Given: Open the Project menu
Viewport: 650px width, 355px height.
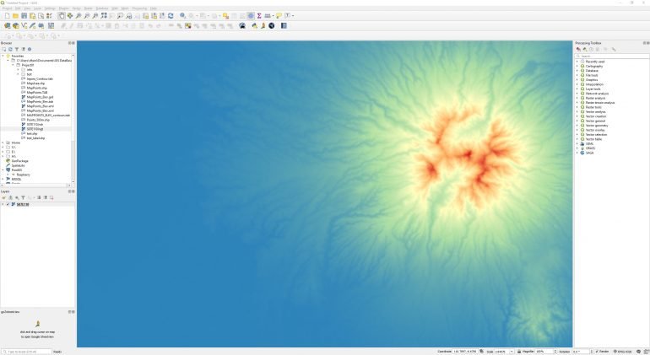Looking at the screenshot, I should coord(7,8).
